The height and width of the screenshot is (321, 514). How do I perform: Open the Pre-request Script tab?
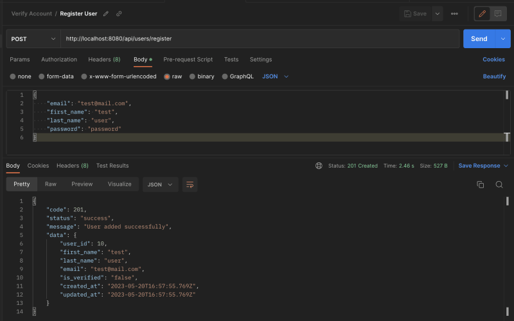(x=188, y=60)
